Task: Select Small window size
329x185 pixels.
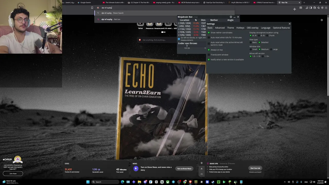Action: [x=253, y=49]
